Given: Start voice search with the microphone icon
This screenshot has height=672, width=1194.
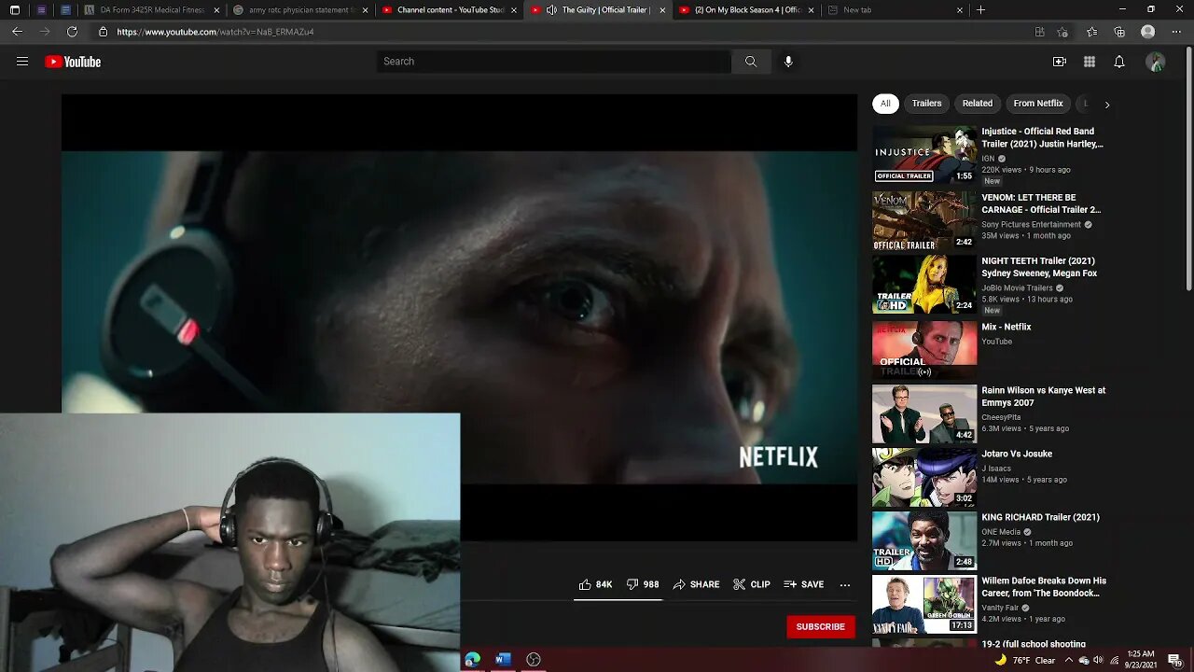Looking at the screenshot, I should click(788, 62).
